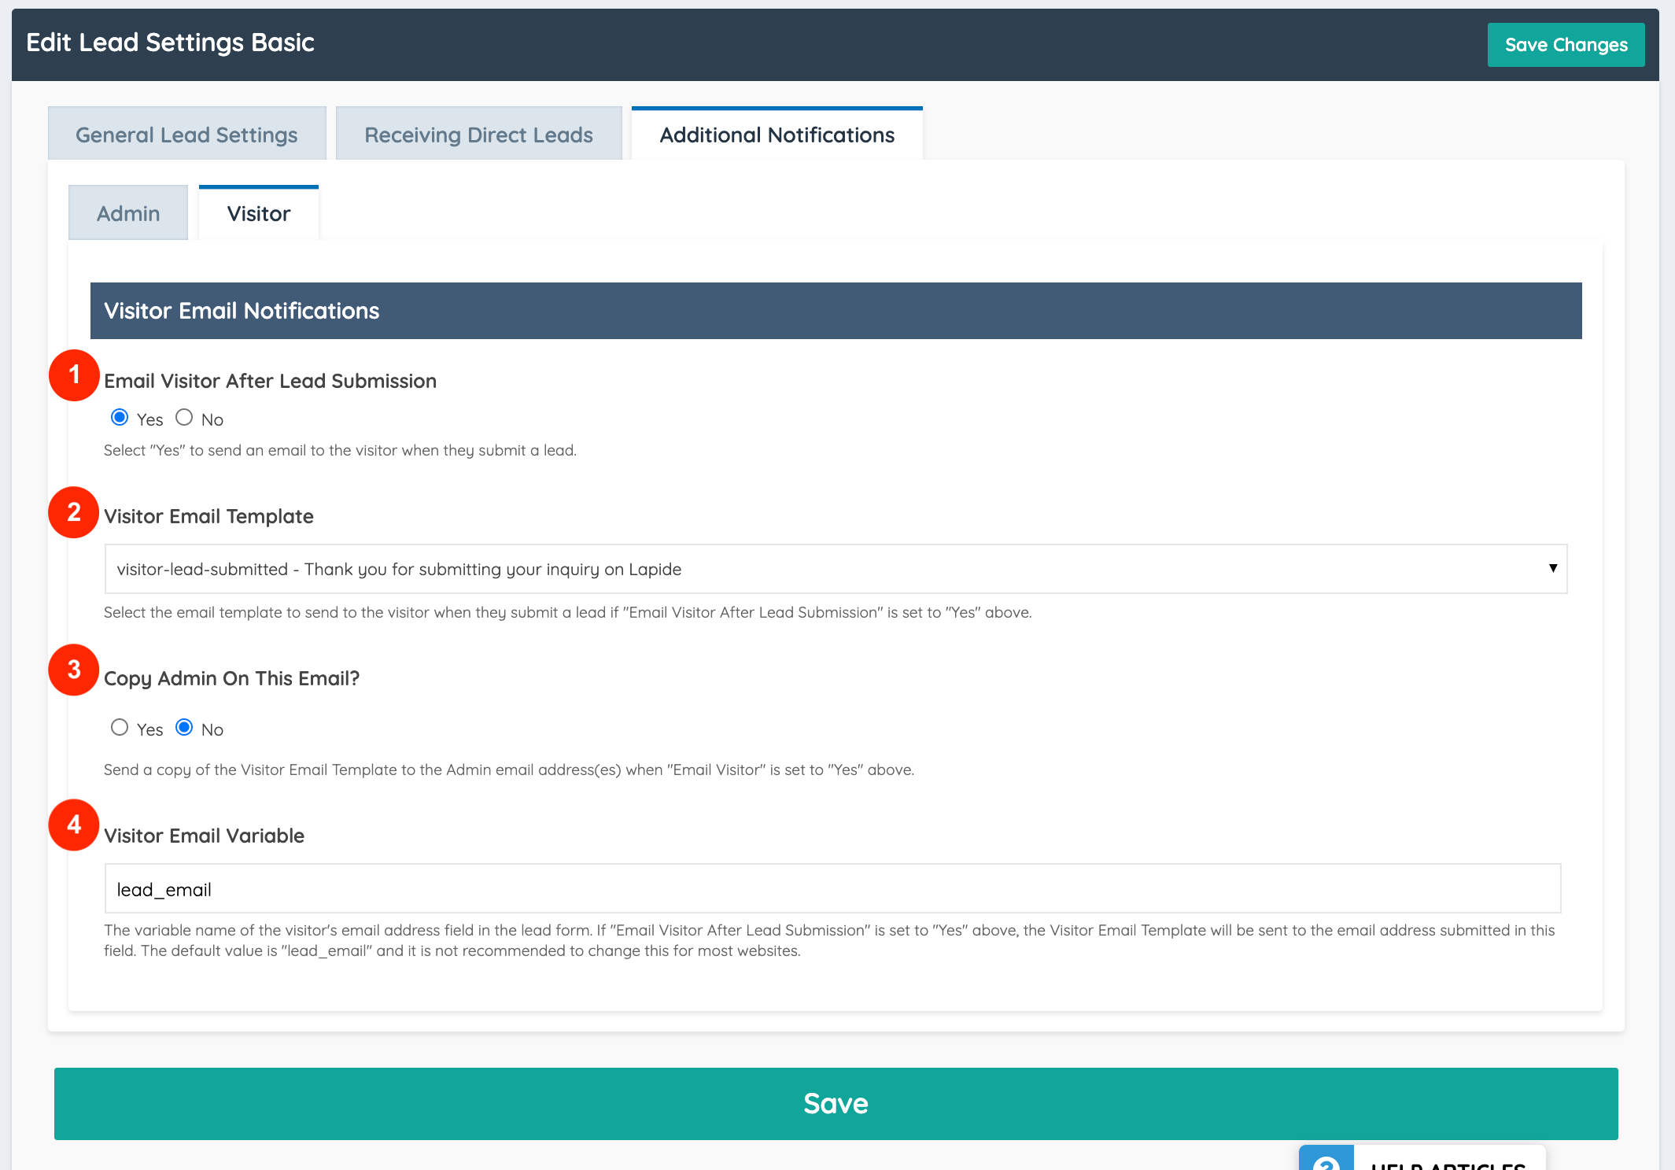Select the Visitor sub-tab
Image resolution: width=1675 pixels, height=1170 pixels.
(x=259, y=213)
